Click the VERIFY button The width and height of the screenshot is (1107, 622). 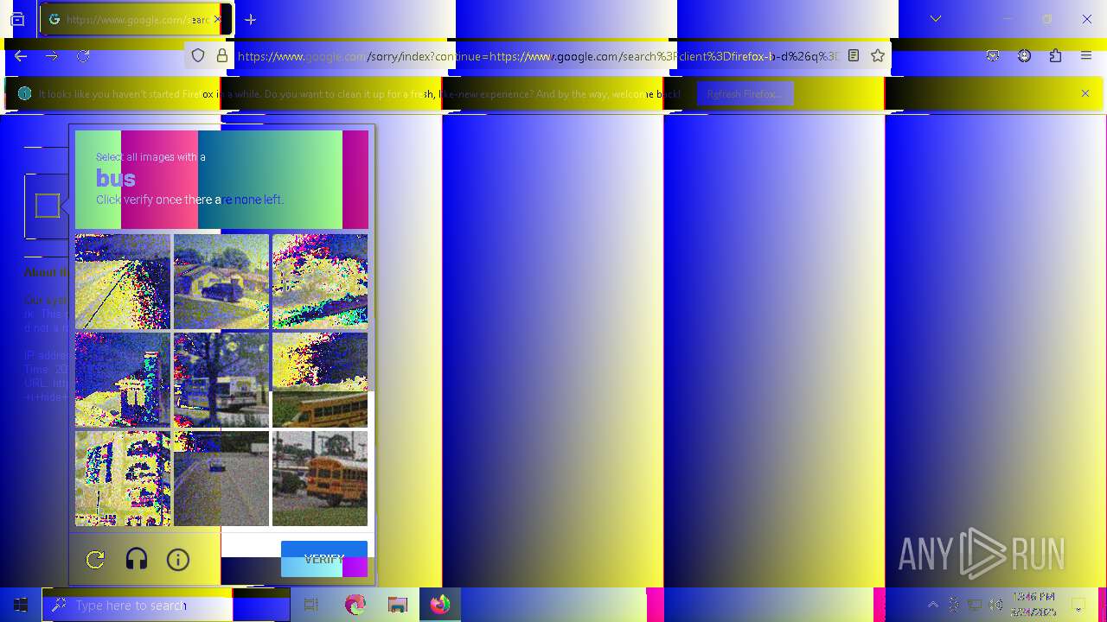pos(324,559)
